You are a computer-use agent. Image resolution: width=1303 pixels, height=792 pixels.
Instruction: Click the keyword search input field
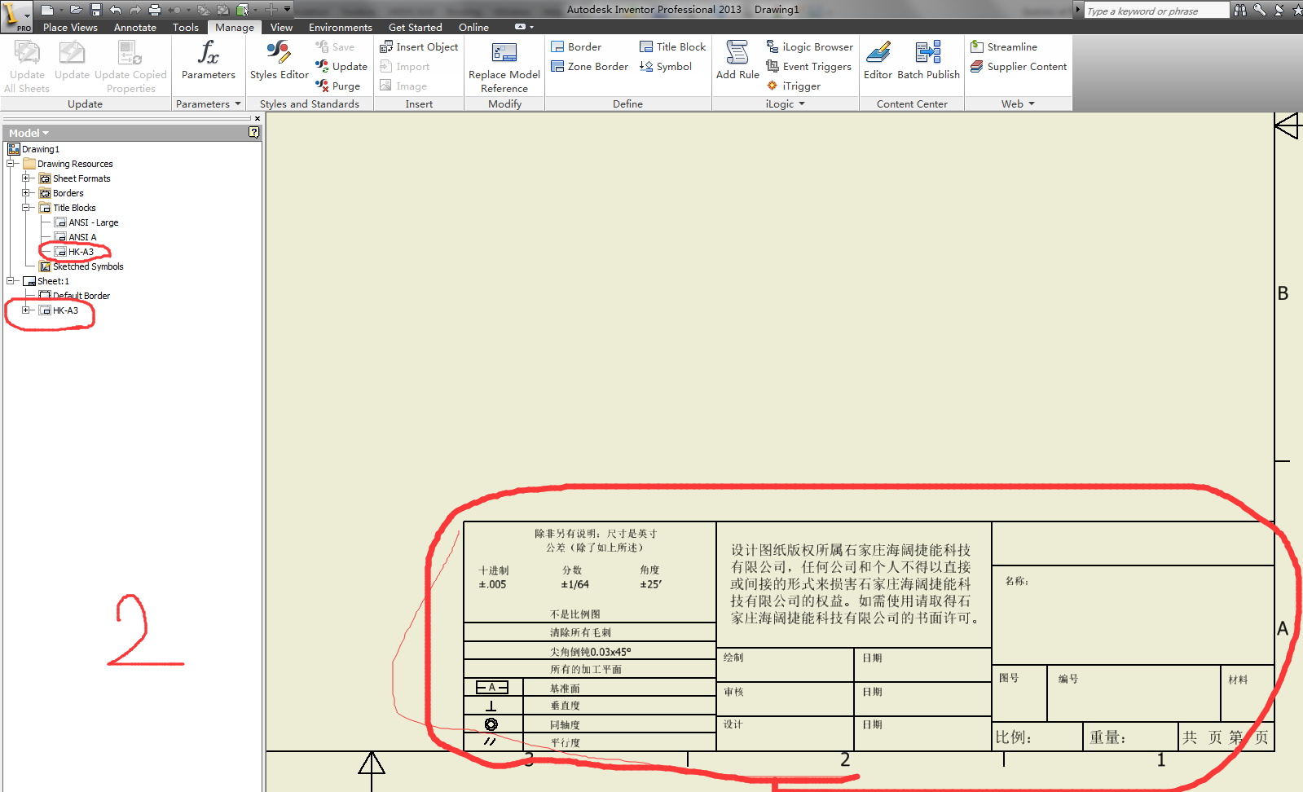click(x=1156, y=11)
